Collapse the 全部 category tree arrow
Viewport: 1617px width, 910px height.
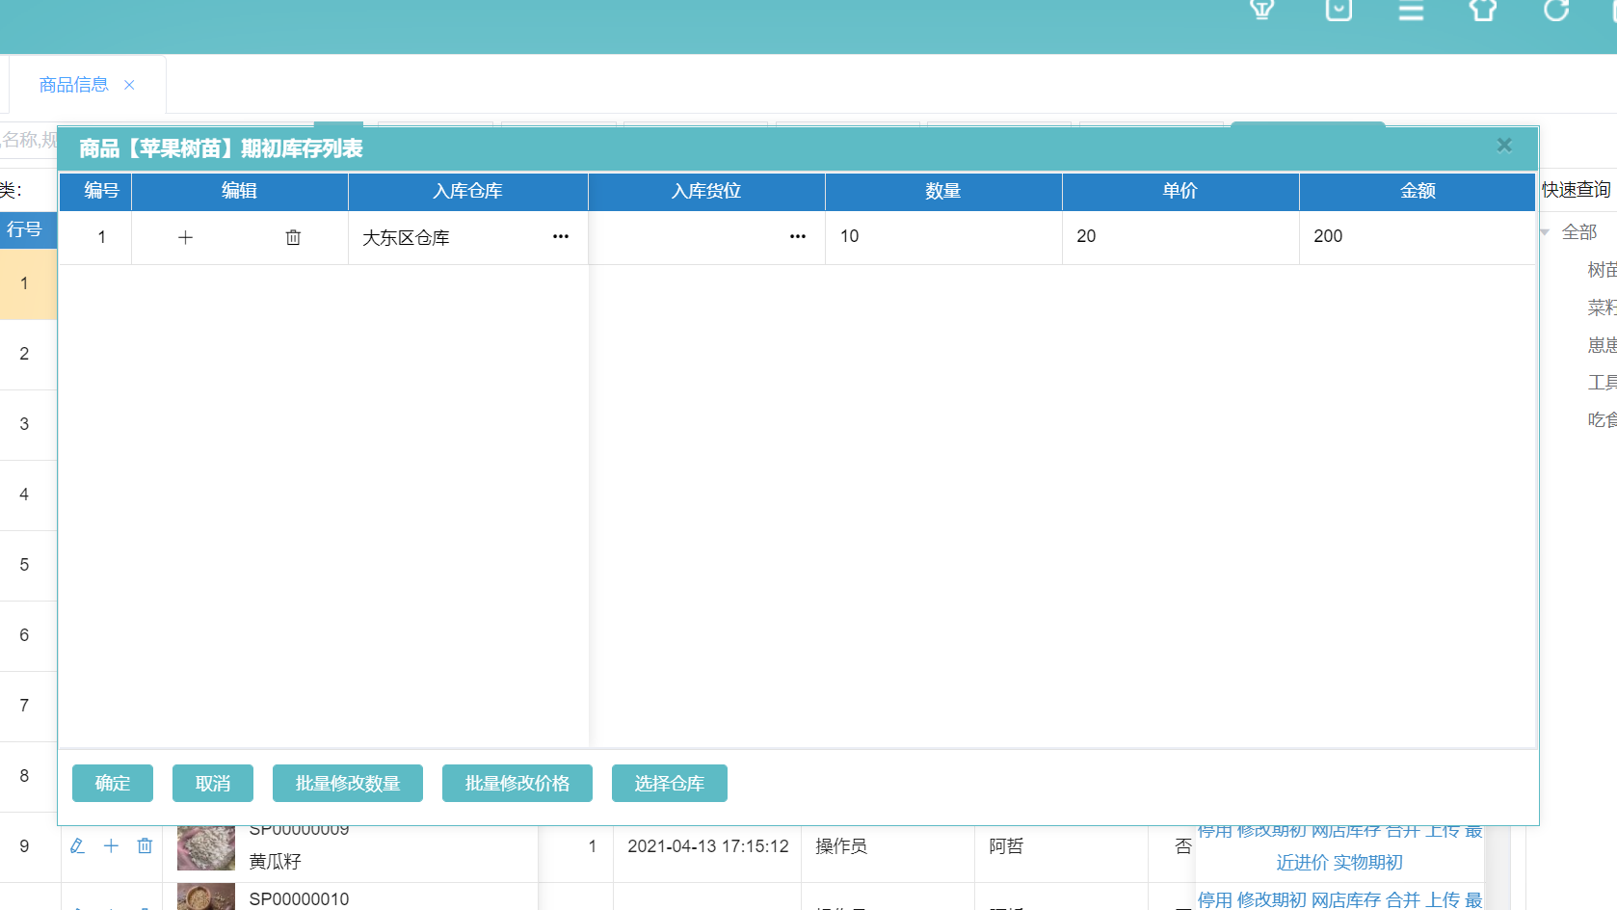point(1545,232)
